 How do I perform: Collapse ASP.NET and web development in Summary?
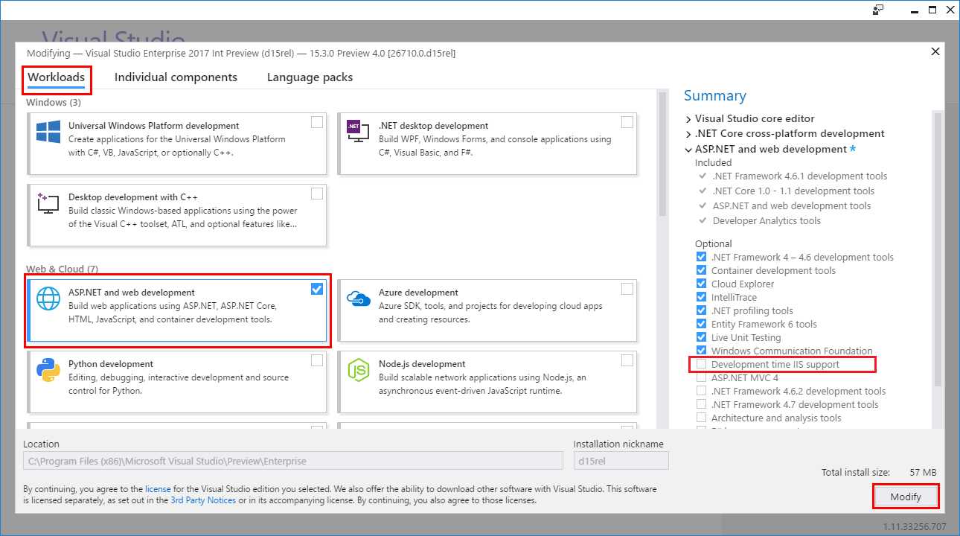[688, 150]
